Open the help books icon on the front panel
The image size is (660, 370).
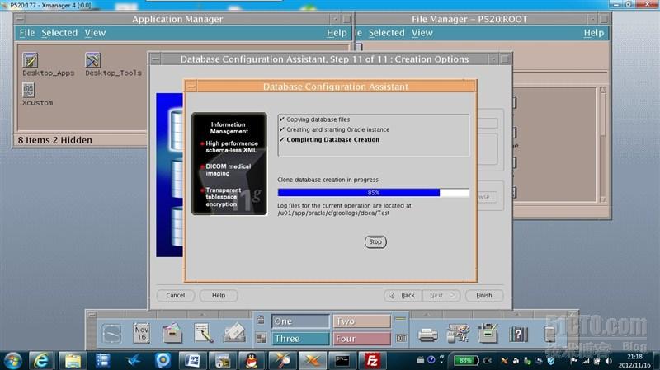[519, 335]
